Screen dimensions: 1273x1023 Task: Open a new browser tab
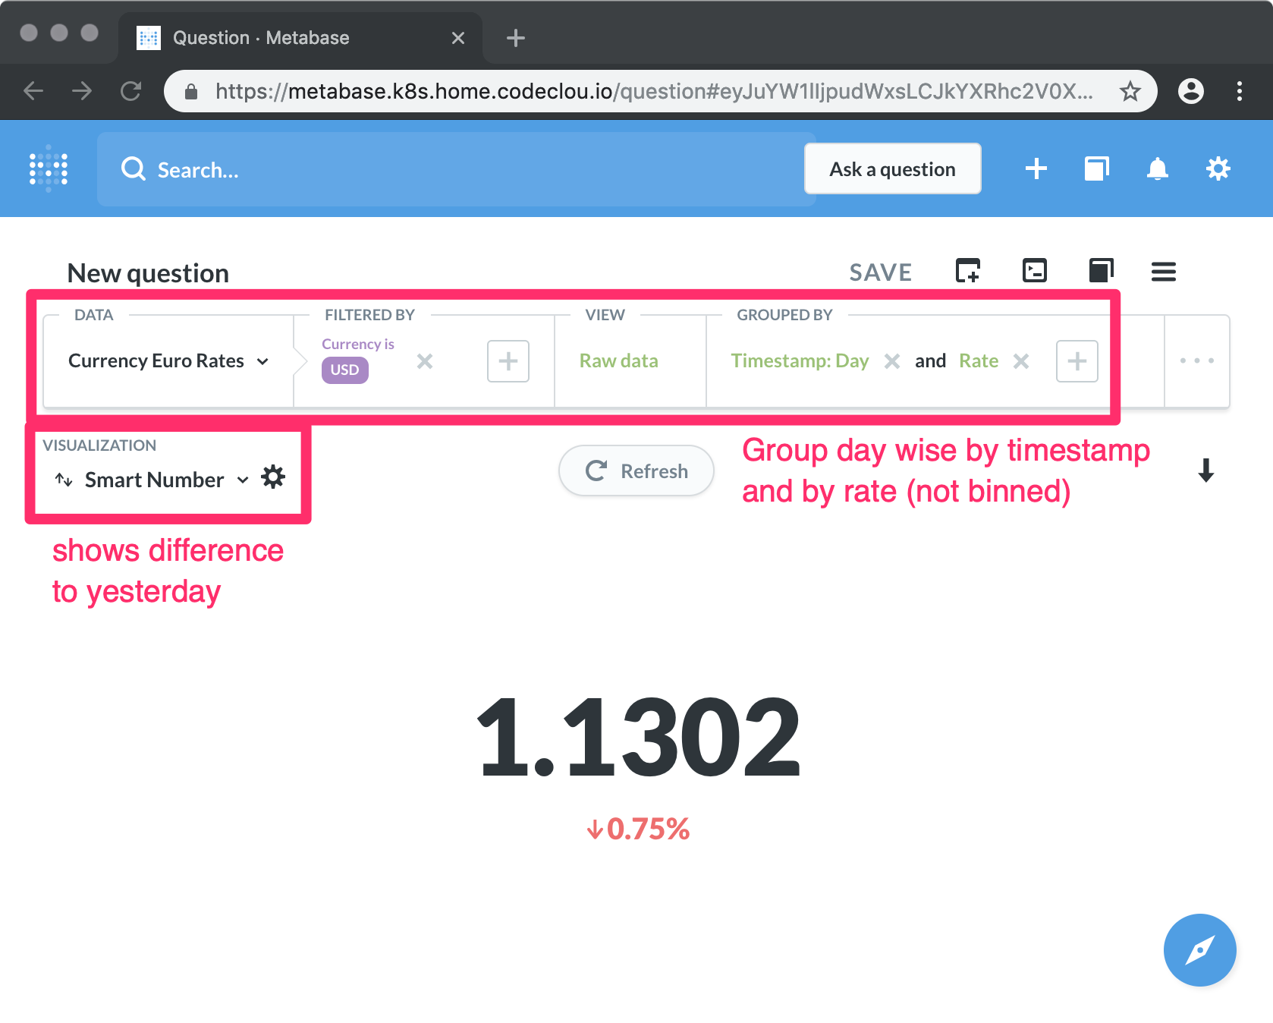(x=516, y=38)
